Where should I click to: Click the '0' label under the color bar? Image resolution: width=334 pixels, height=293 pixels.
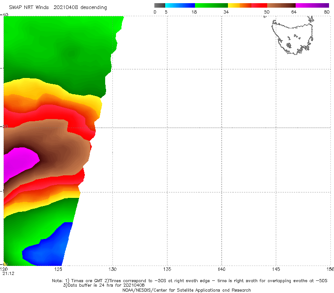click(x=155, y=12)
